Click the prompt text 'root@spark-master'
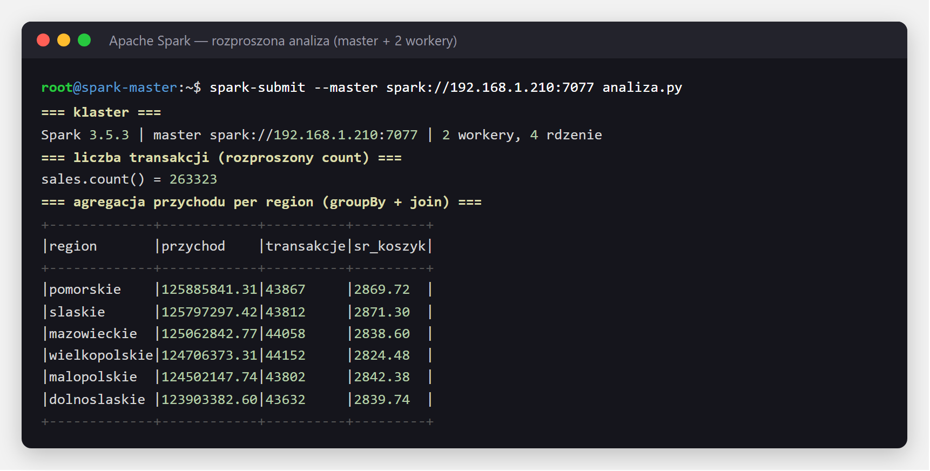Screen dimensions: 930x471 point(109,88)
